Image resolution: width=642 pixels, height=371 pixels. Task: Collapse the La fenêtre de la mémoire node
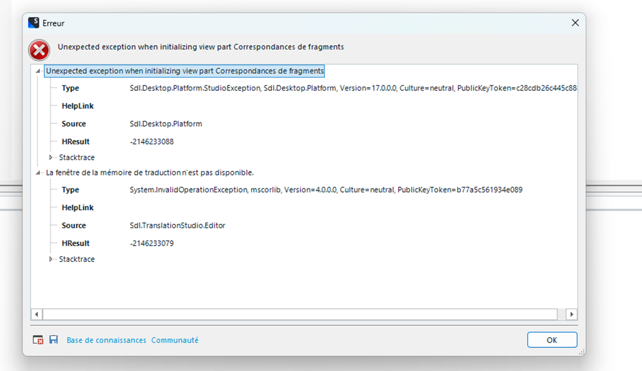point(38,173)
